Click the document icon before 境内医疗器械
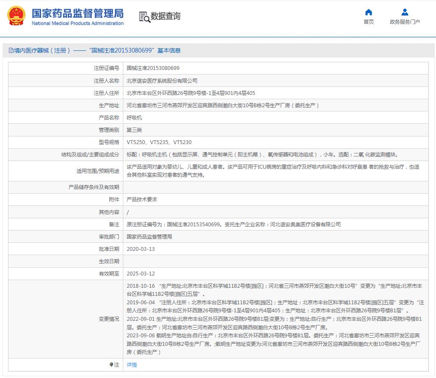 pos(11,50)
